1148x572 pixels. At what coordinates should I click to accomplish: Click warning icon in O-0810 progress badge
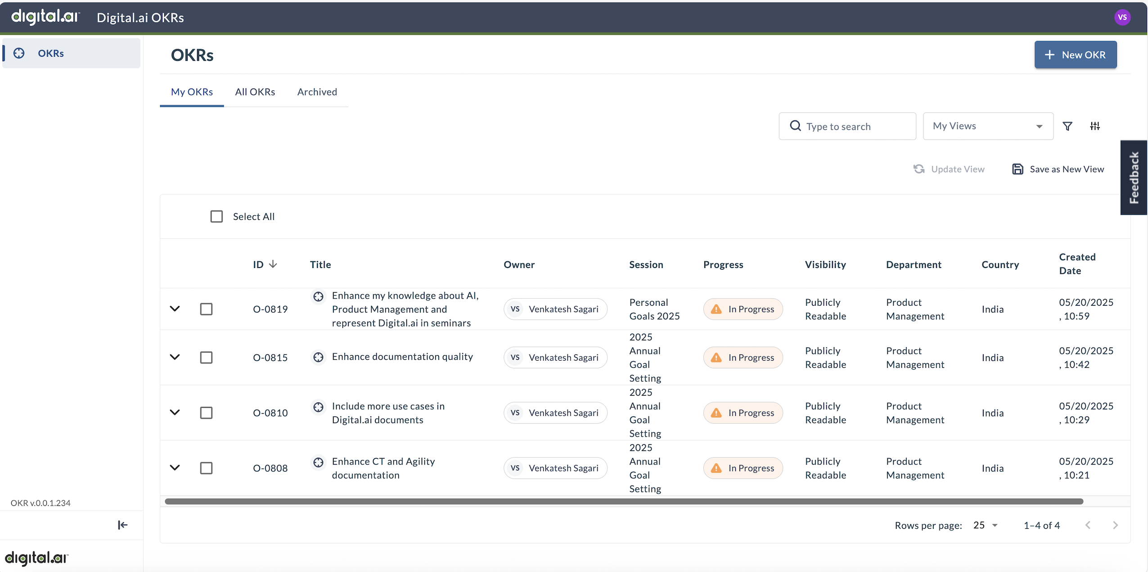[x=716, y=413]
